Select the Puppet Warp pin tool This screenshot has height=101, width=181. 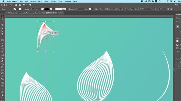[x=3, y=61]
